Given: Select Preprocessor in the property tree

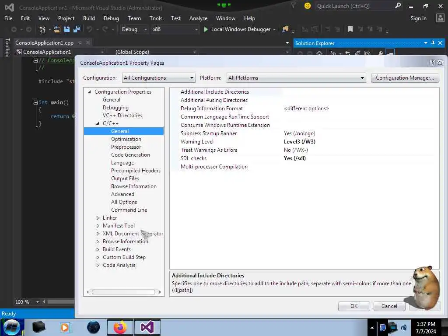Looking at the screenshot, I should tap(126, 147).
